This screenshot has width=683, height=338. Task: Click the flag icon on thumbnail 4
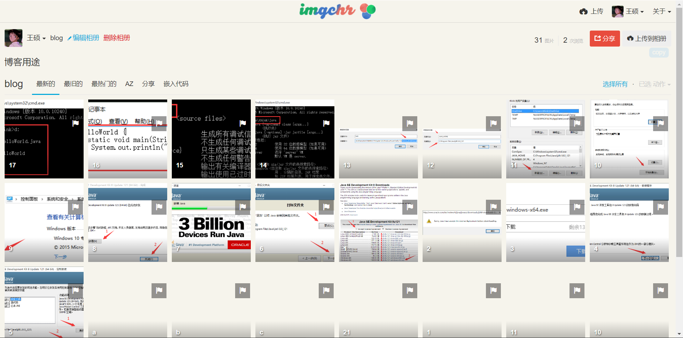(x=661, y=207)
